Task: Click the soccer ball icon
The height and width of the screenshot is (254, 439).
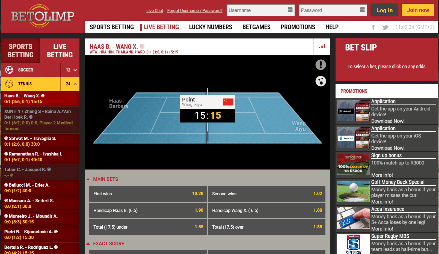Action: 9,70
